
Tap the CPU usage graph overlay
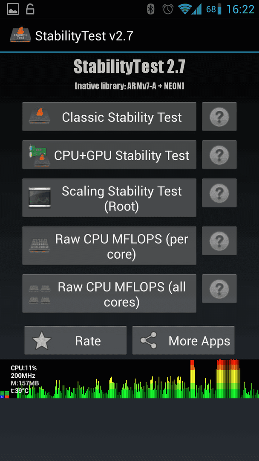tap(129, 379)
